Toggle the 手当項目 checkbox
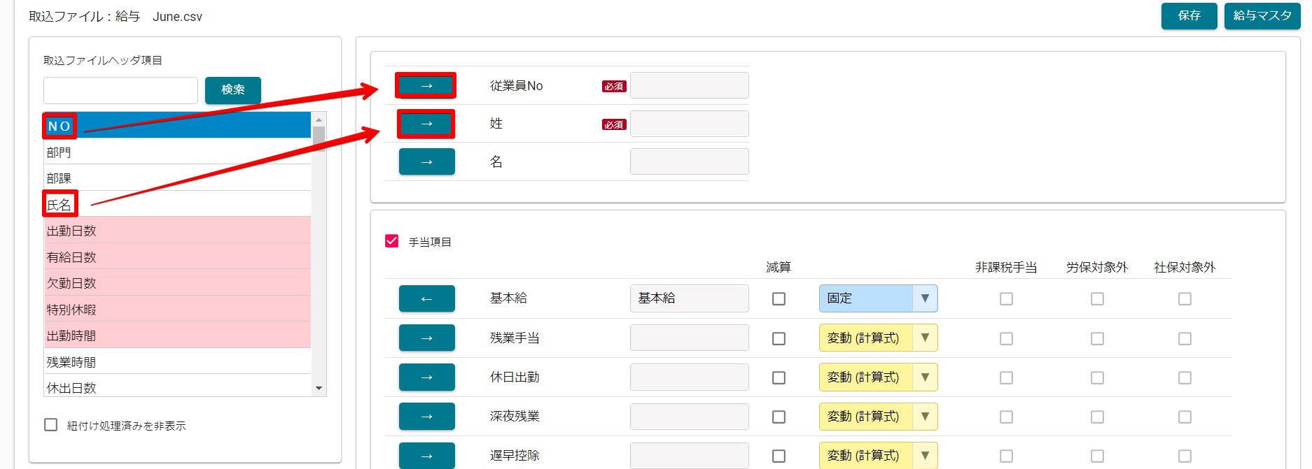The image size is (1312, 469). click(392, 241)
